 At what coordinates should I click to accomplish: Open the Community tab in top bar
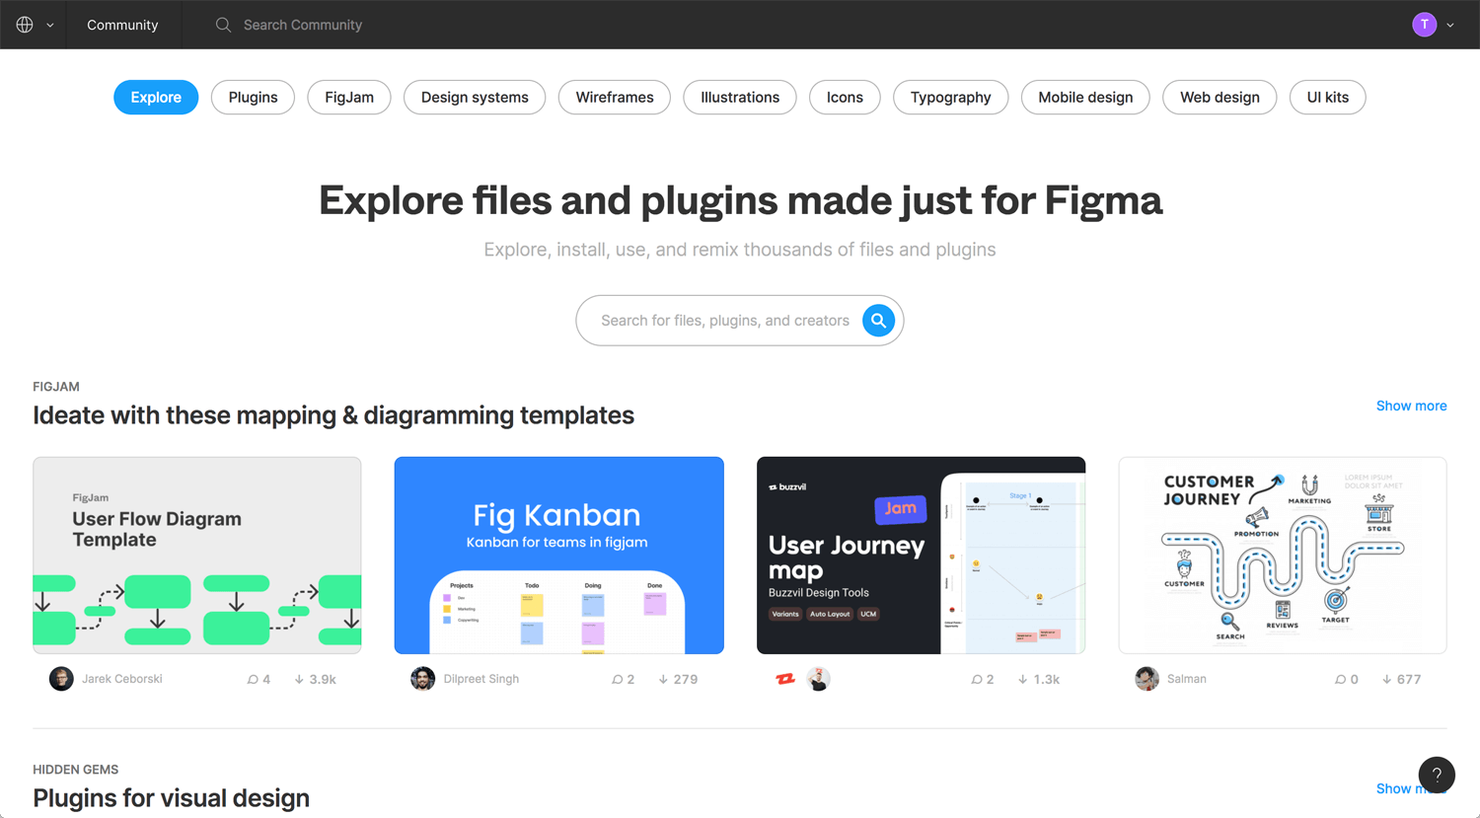122,25
